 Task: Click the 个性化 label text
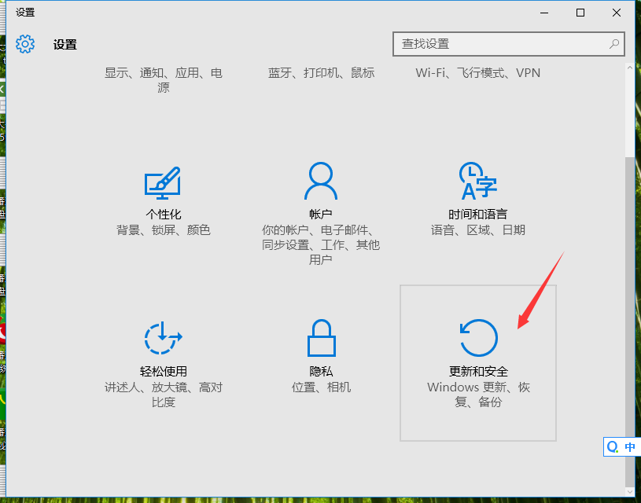163,214
